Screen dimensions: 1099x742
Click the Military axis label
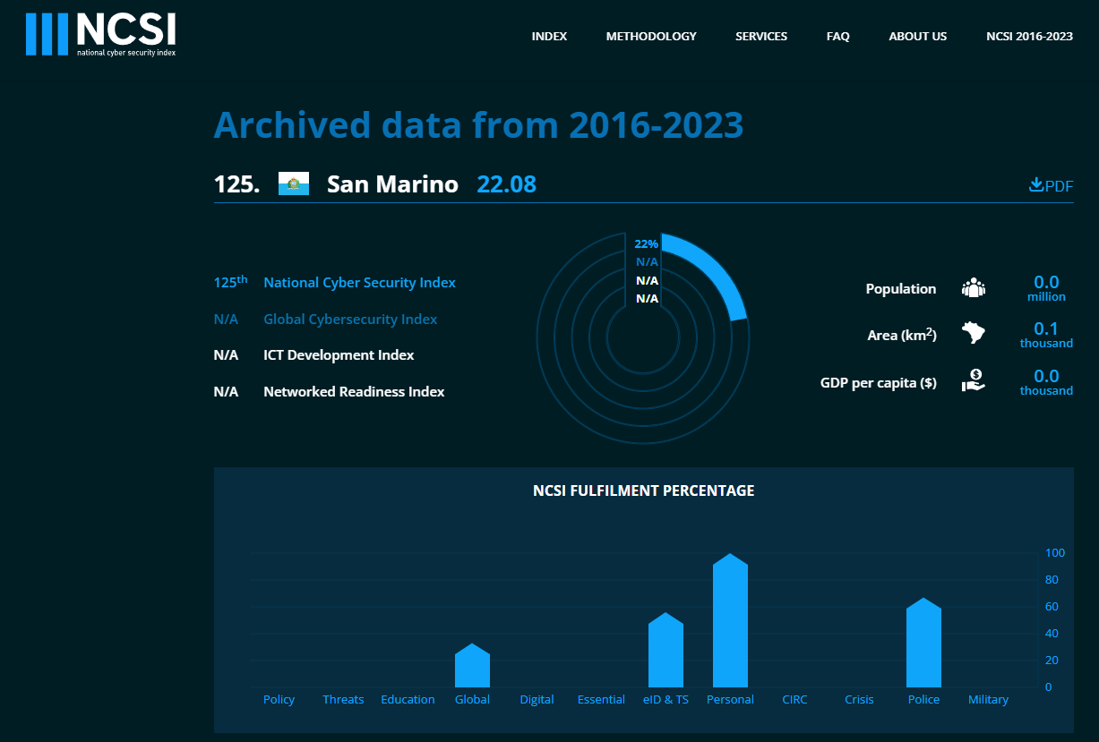[988, 700]
